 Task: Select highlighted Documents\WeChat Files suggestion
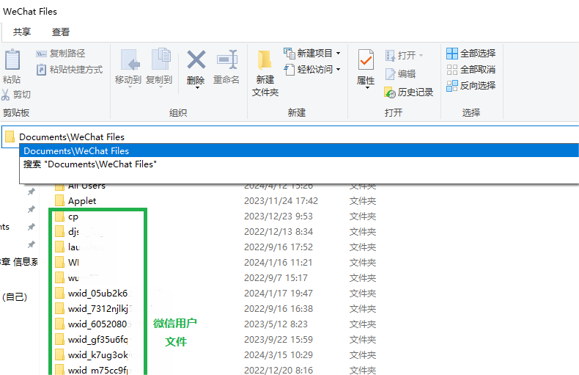pyautogui.click(x=299, y=151)
